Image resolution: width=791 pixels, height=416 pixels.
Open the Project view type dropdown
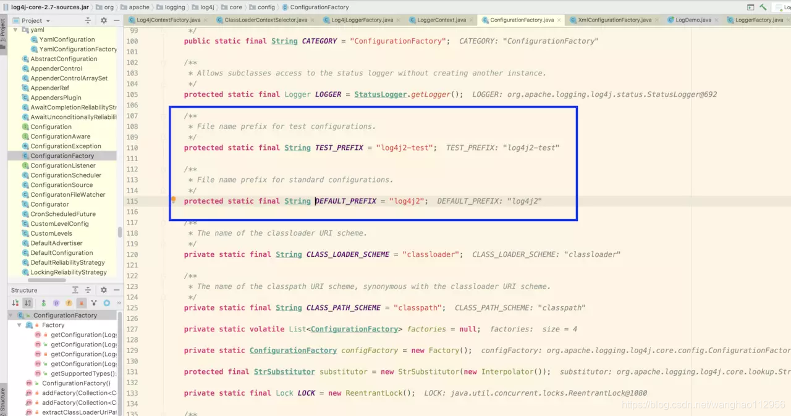click(36, 20)
